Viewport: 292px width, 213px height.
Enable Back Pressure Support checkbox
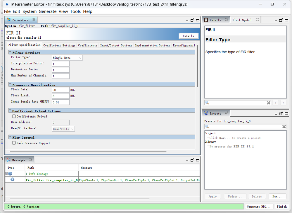(x=14, y=143)
